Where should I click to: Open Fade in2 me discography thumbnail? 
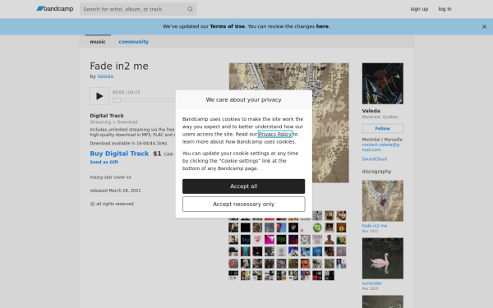382,200
